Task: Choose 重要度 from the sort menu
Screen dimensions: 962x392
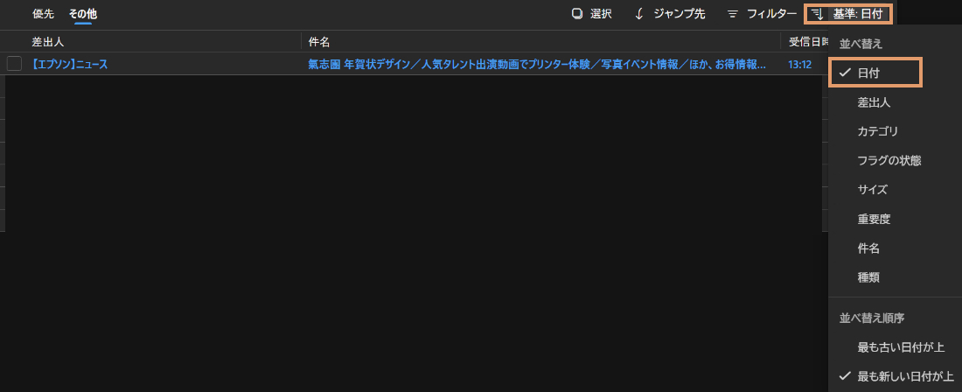Action: click(x=874, y=219)
